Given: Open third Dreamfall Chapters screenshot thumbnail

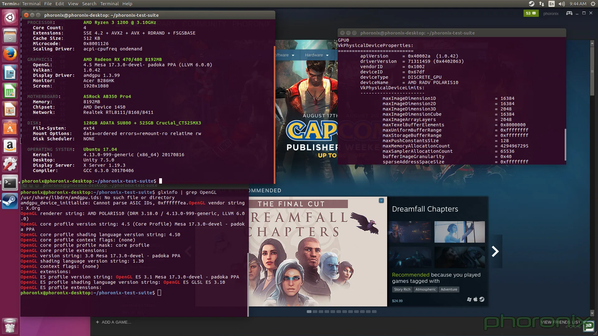Looking at the screenshot, I should (410, 257).
